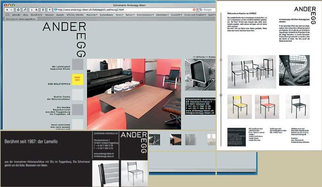This screenshot has height=187, width=322.
Task: Open the SPIEGEL ONLINE bookmark
Action: 75,15
